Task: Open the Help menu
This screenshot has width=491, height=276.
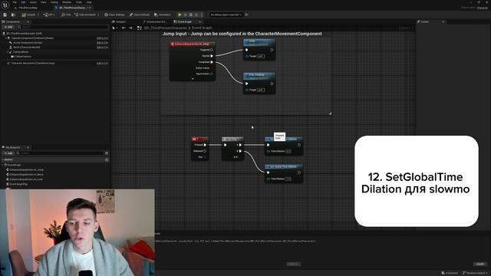Action: point(89,2)
